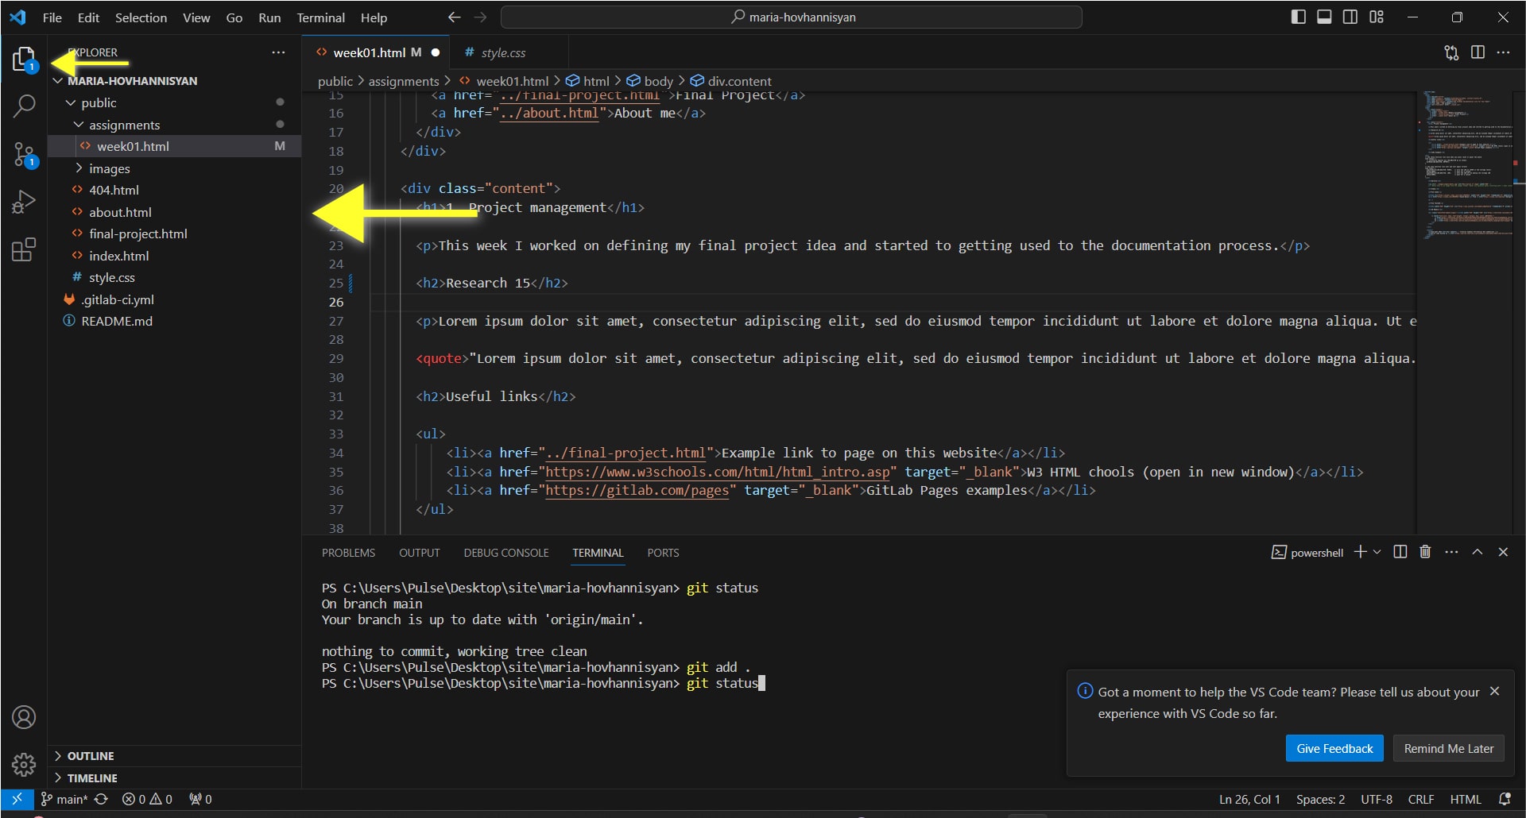Screen dimensions: 1526x818
Task: Click the Give Feedback button
Action: click(x=1334, y=748)
